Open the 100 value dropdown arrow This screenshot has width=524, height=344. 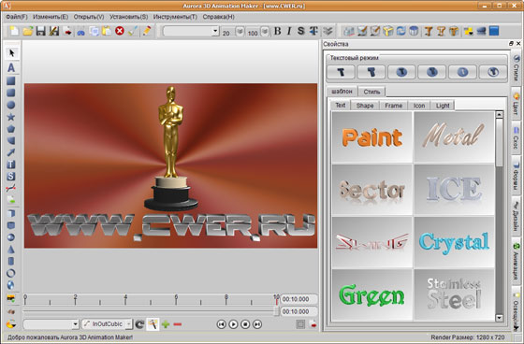coord(265,32)
